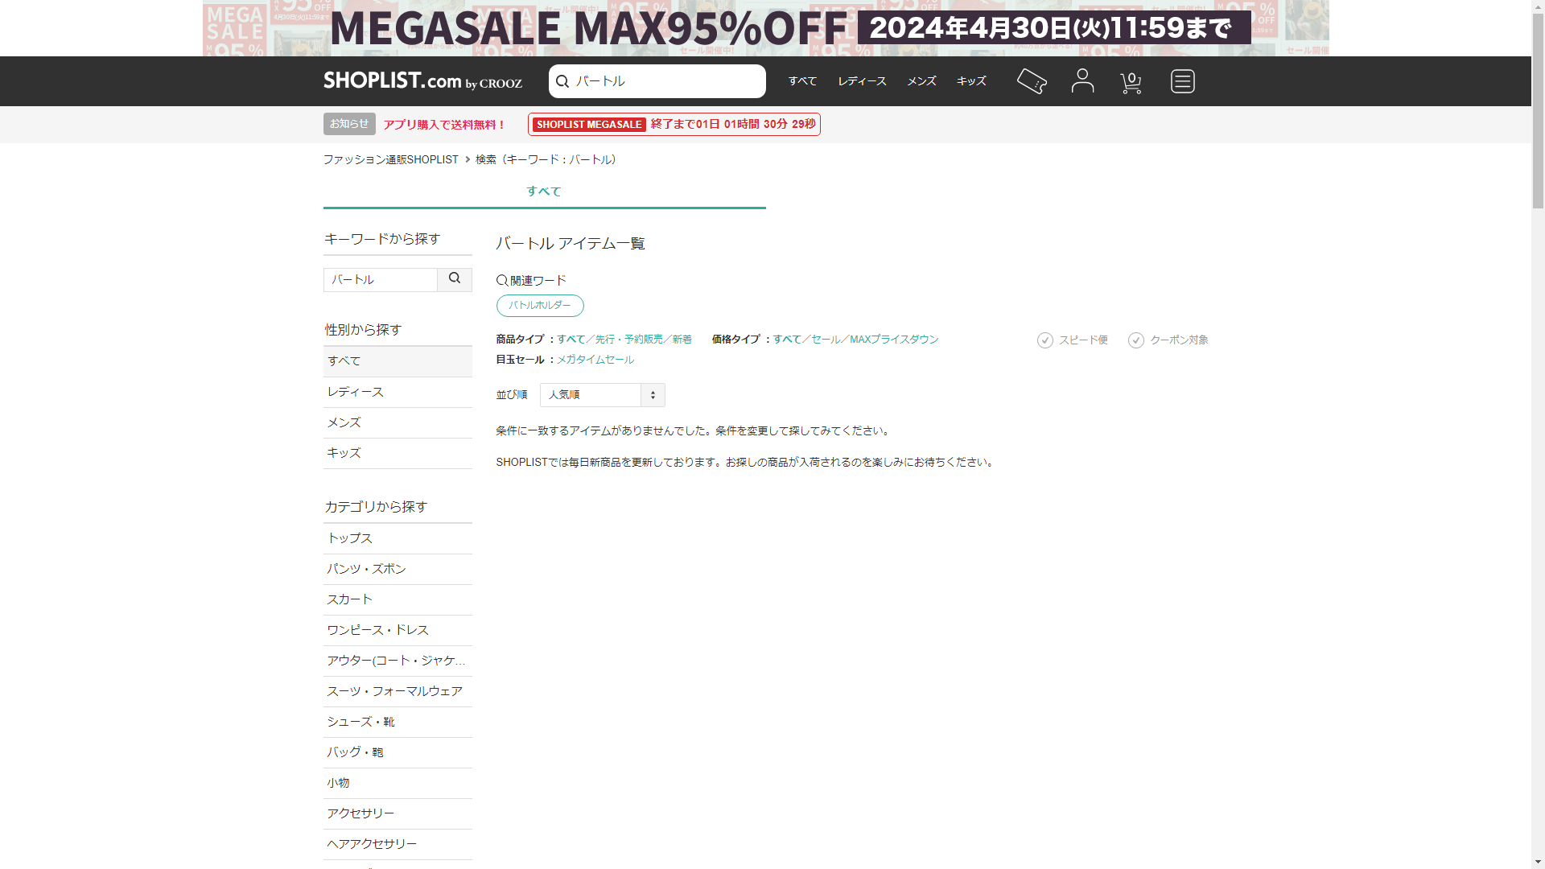Select the メガタイムセール filter

click(x=595, y=360)
